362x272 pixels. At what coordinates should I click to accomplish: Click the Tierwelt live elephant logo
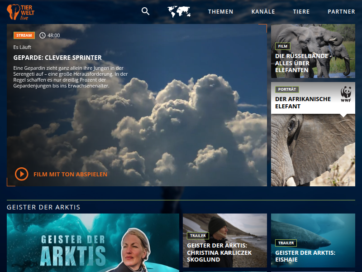point(21,12)
